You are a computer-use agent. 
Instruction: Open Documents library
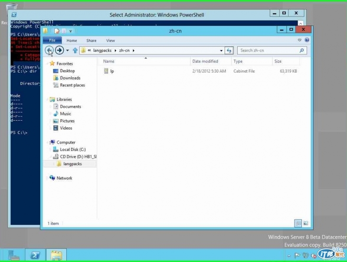pyautogui.click(x=70, y=106)
